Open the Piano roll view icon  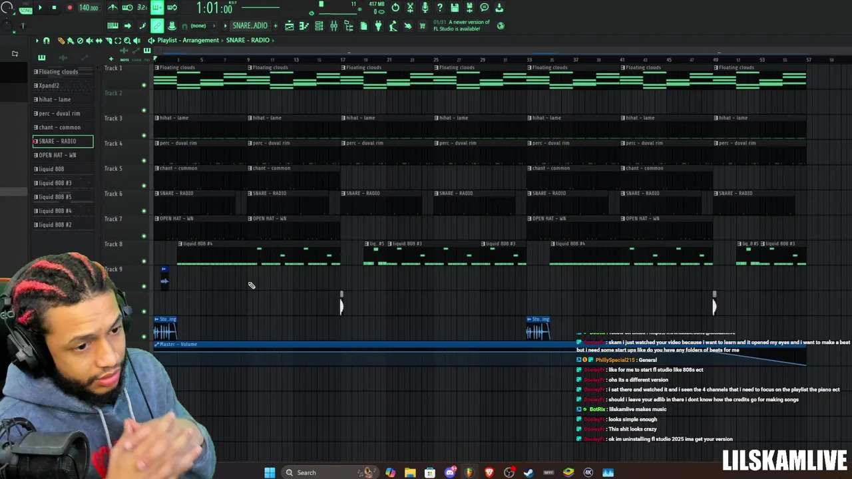(304, 25)
